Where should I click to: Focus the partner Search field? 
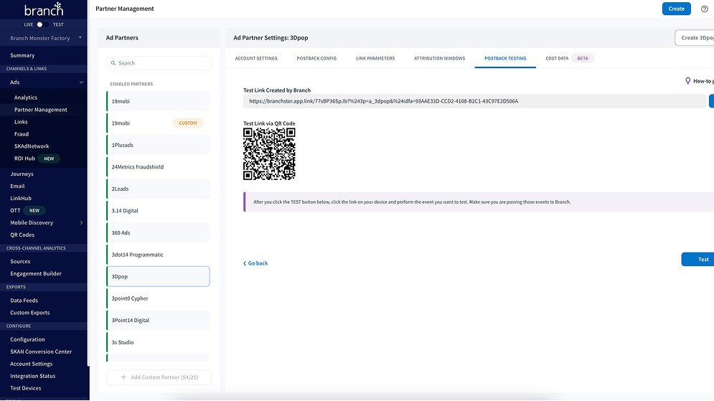point(159,63)
